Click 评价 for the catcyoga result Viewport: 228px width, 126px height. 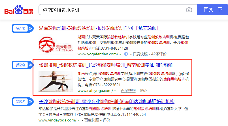[143, 91]
